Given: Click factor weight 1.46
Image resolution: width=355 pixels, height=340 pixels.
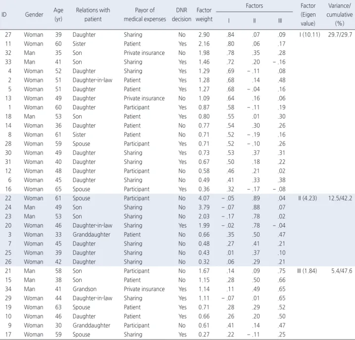Looking at the screenshot, I should [204, 62].
